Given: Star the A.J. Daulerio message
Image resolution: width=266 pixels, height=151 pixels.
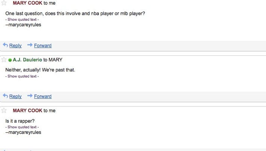Looking at the screenshot, I should 4,60.
